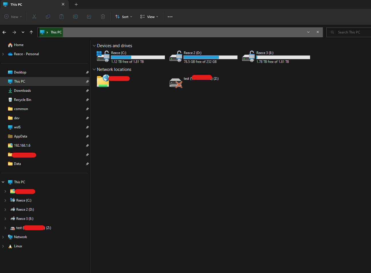Select the network location folder with globe icon

[x=103, y=81]
